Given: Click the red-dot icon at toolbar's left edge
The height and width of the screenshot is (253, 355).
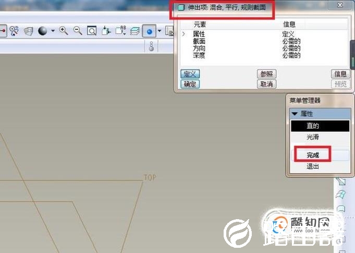Looking at the screenshot, I should [3, 31].
